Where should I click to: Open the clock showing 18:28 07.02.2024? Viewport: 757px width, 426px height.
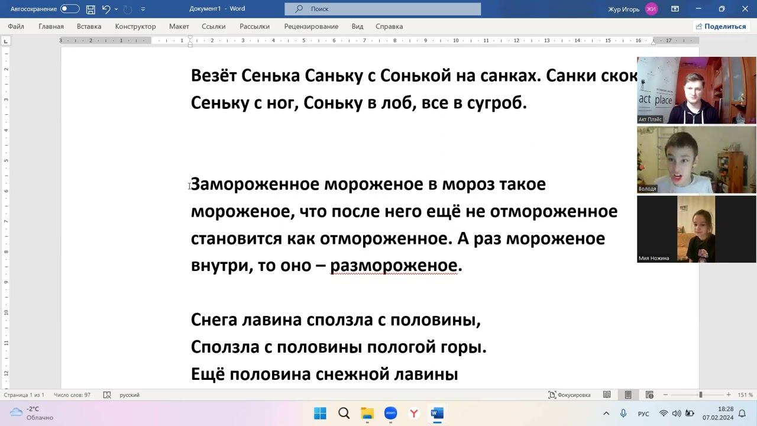tap(718, 413)
